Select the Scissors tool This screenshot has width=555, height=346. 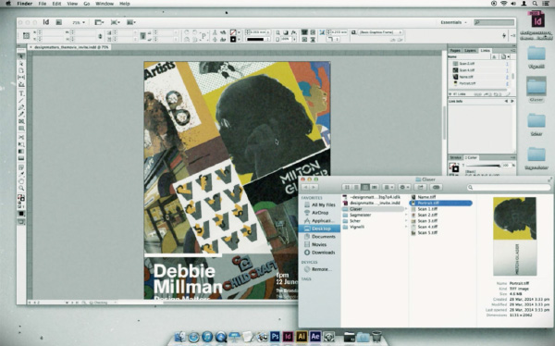click(21, 137)
